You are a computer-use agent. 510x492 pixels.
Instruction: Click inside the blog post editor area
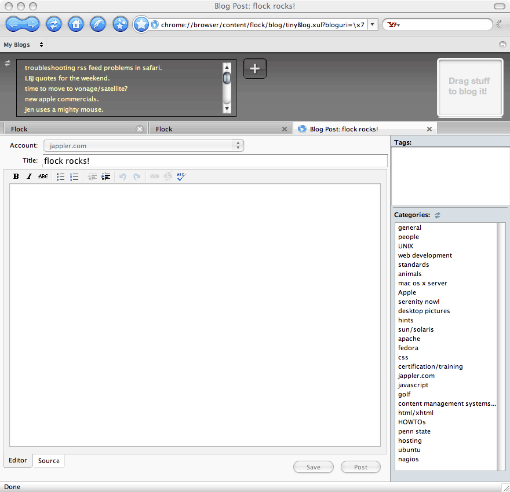(x=195, y=315)
